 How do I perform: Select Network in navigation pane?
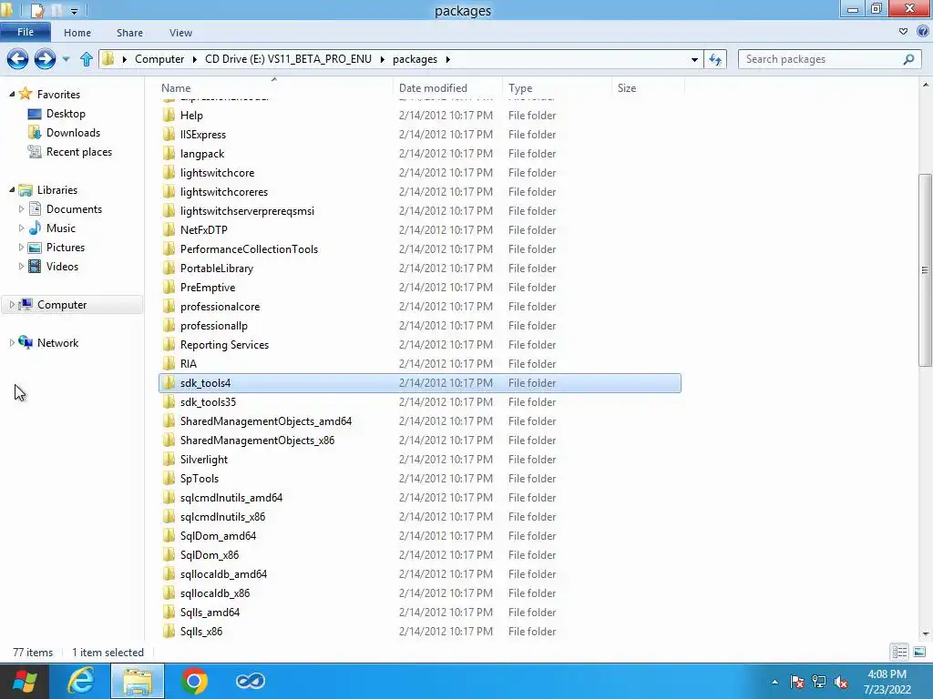coord(57,343)
